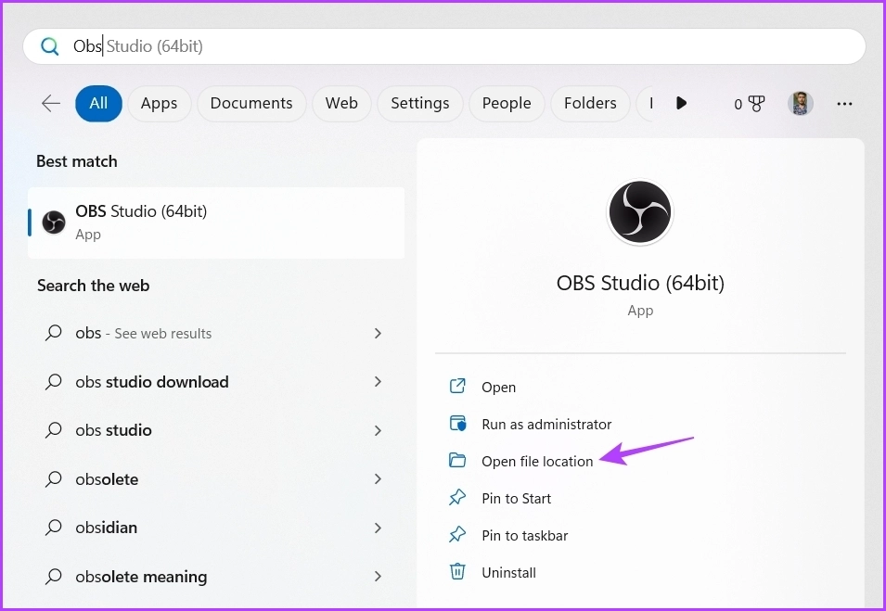Click the 'obs - See web results' suggestion
Screen dimensions: 886x611
pos(144,333)
